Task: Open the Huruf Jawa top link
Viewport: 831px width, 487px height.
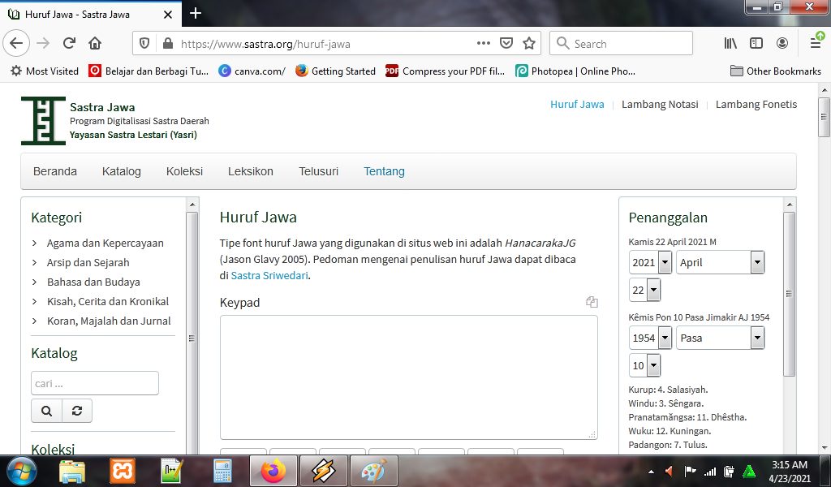Action: (577, 105)
